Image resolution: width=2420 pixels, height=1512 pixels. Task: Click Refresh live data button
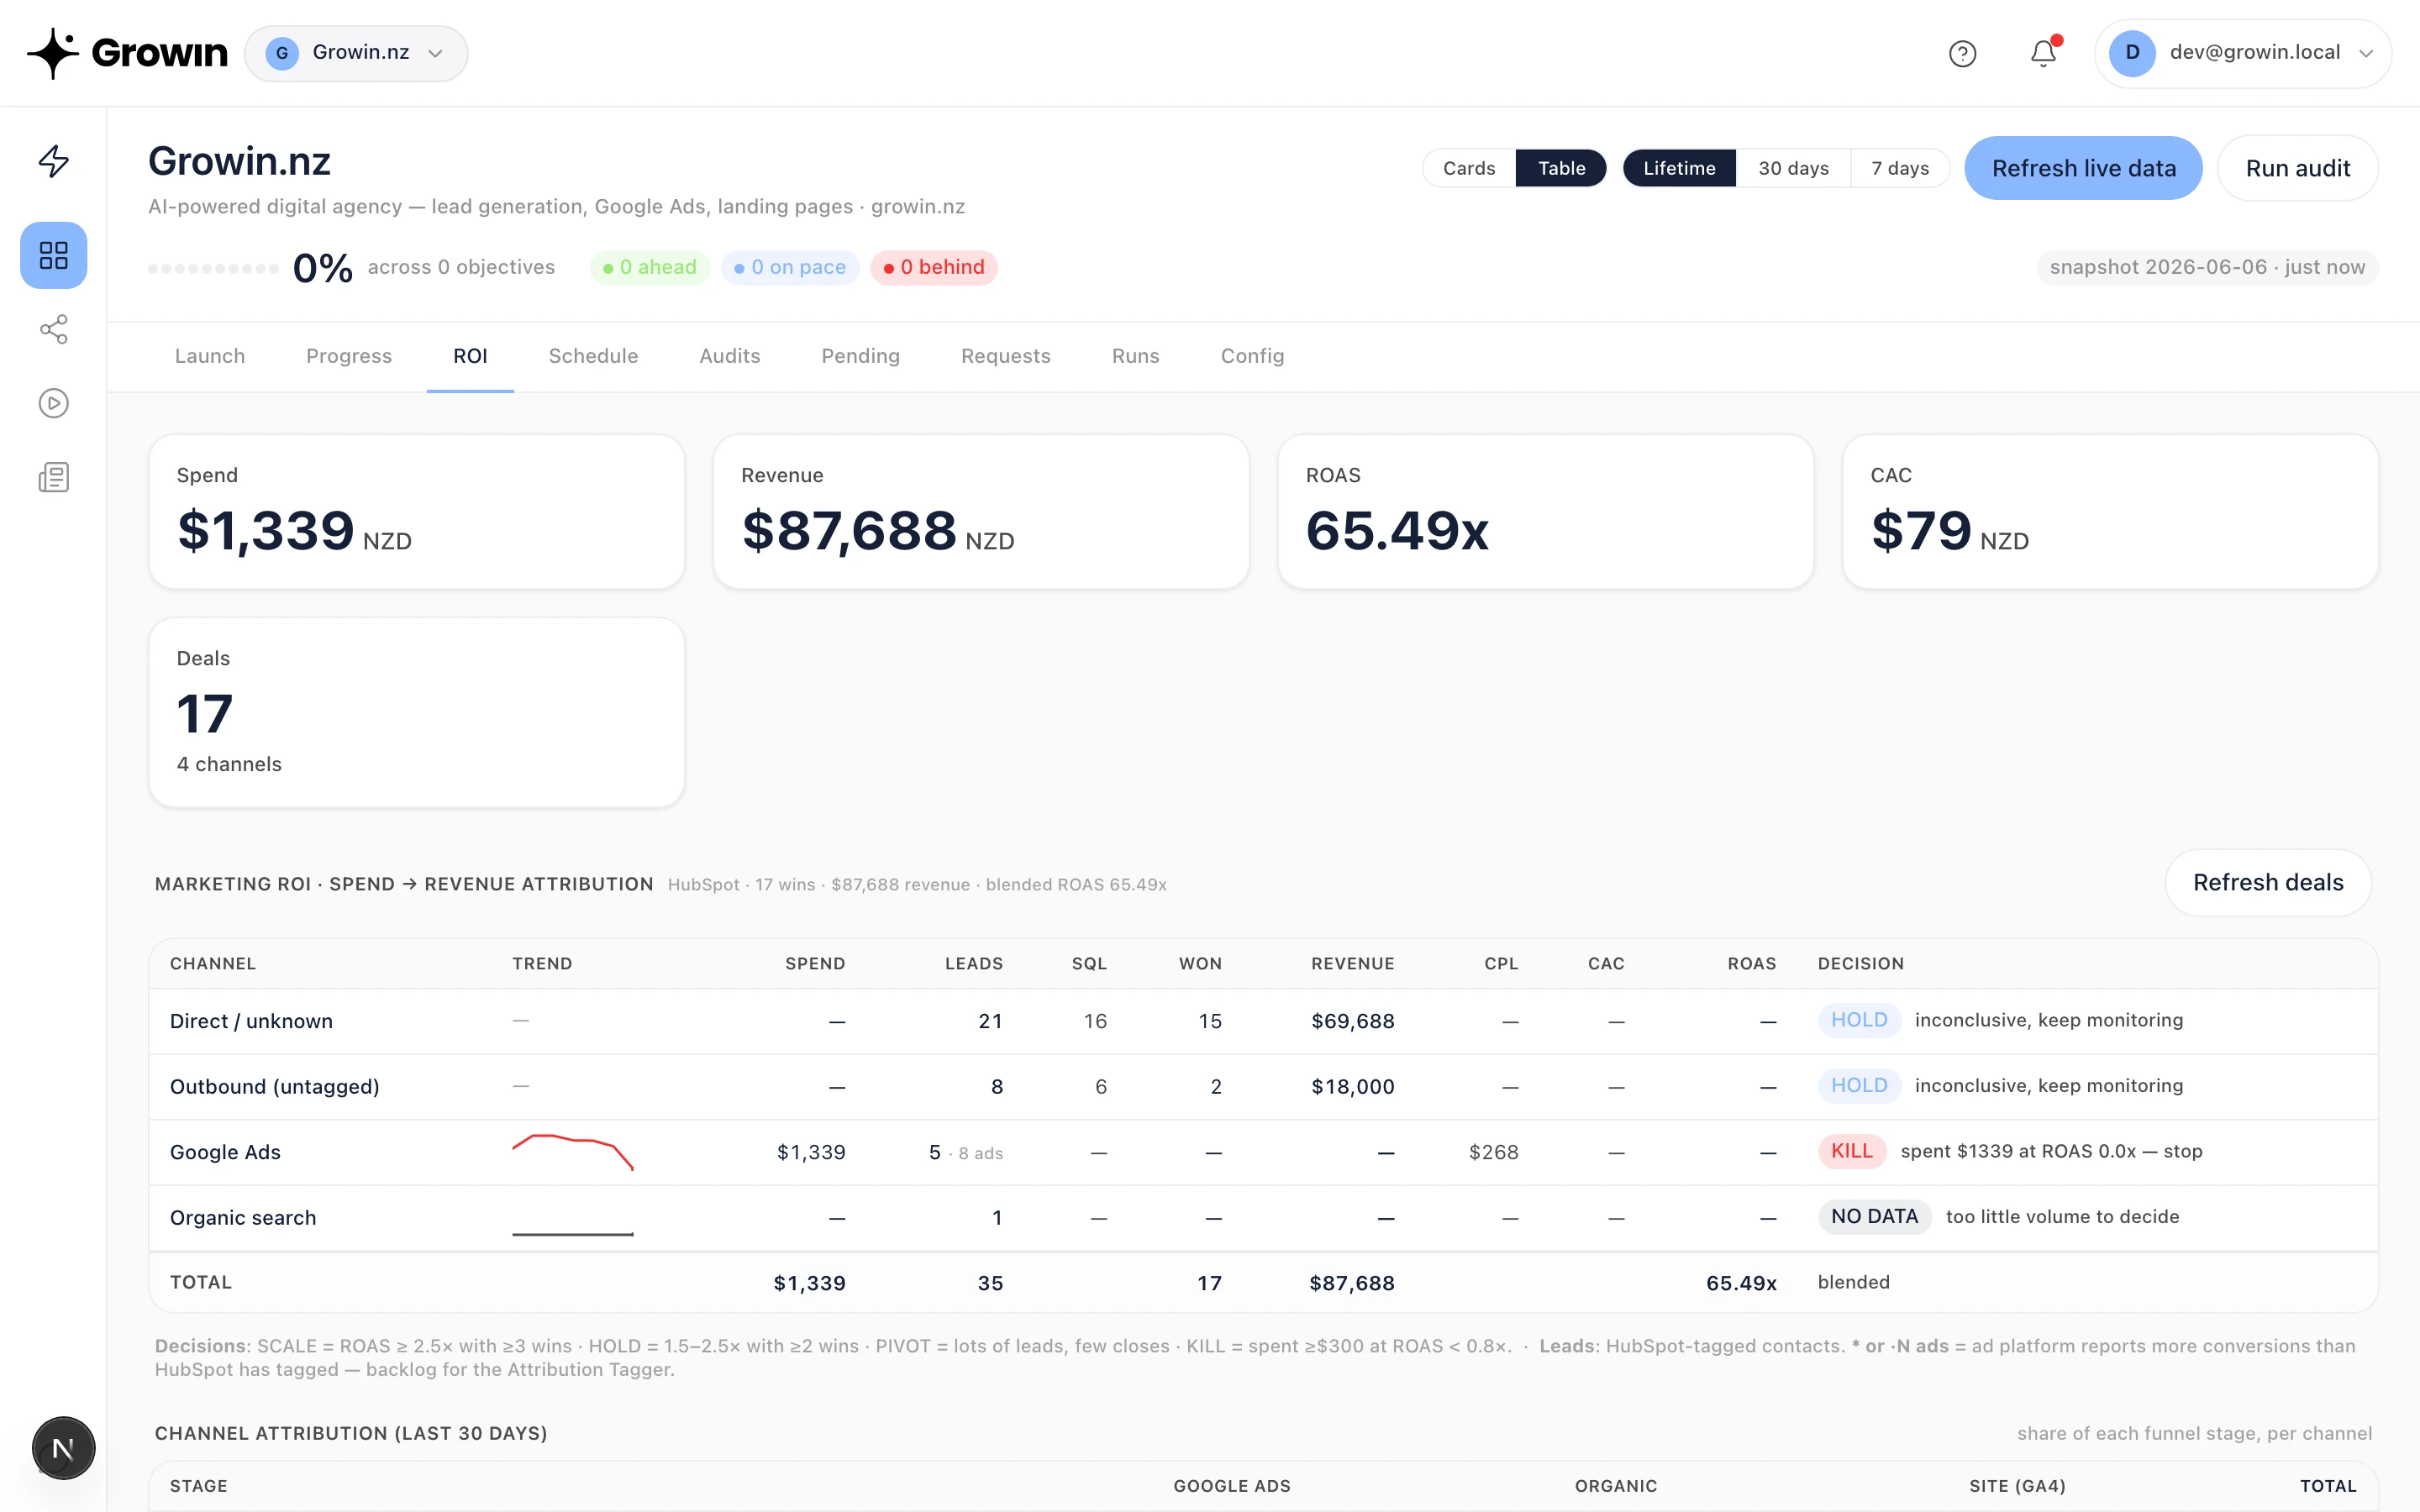[x=2083, y=168]
